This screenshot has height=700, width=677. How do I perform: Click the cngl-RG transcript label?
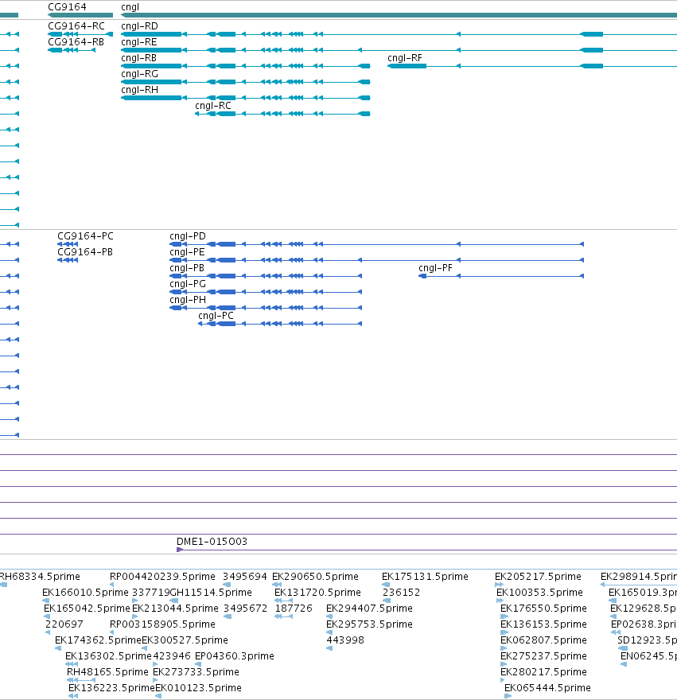(x=139, y=74)
